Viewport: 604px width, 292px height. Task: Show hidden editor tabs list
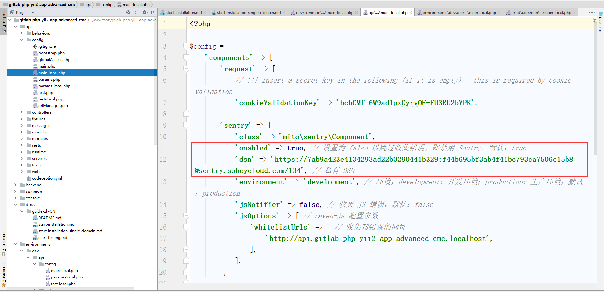click(x=592, y=13)
